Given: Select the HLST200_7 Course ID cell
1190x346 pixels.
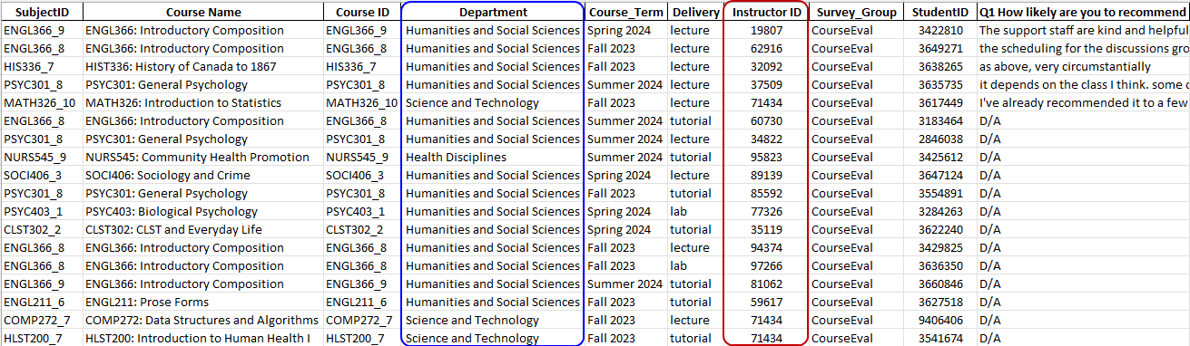Looking at the screenshot, I should point(362,338).
